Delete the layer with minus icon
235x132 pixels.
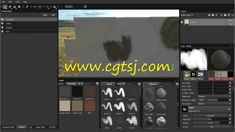coord(232,15)
